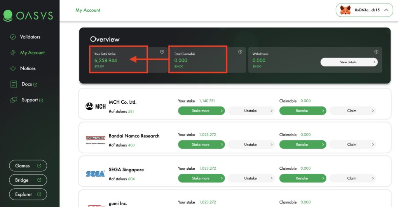Open help tooltip for Your Total Stake
Image resolution: width=398 pixels, height=207 pixels.
162,52
